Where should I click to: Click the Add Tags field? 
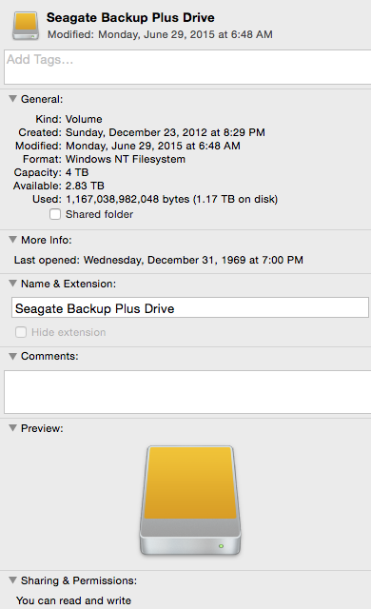pos(187,67)
